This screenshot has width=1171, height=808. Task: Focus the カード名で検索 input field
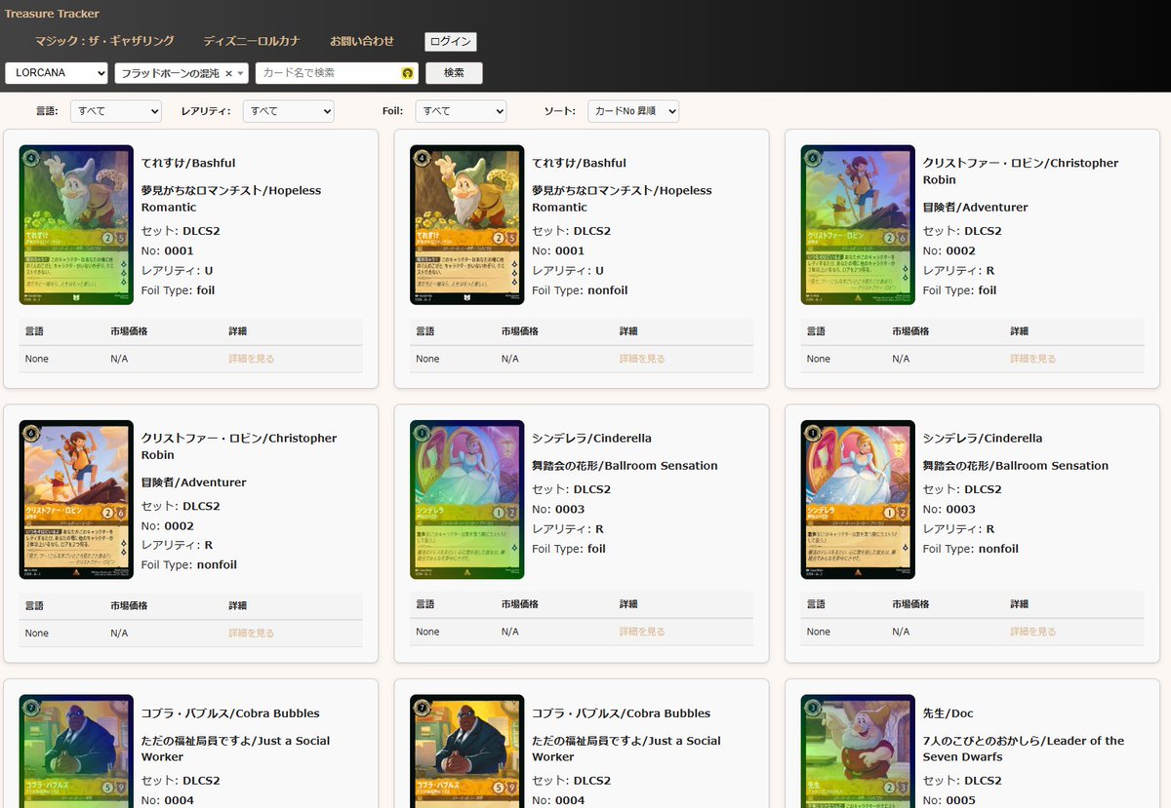tap(337, 73)
